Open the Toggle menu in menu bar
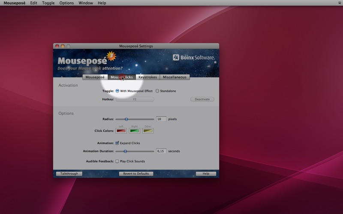Image resolution: width=343 pixels, height=214 pixels. pyautogui.click(x=48, y=3)
